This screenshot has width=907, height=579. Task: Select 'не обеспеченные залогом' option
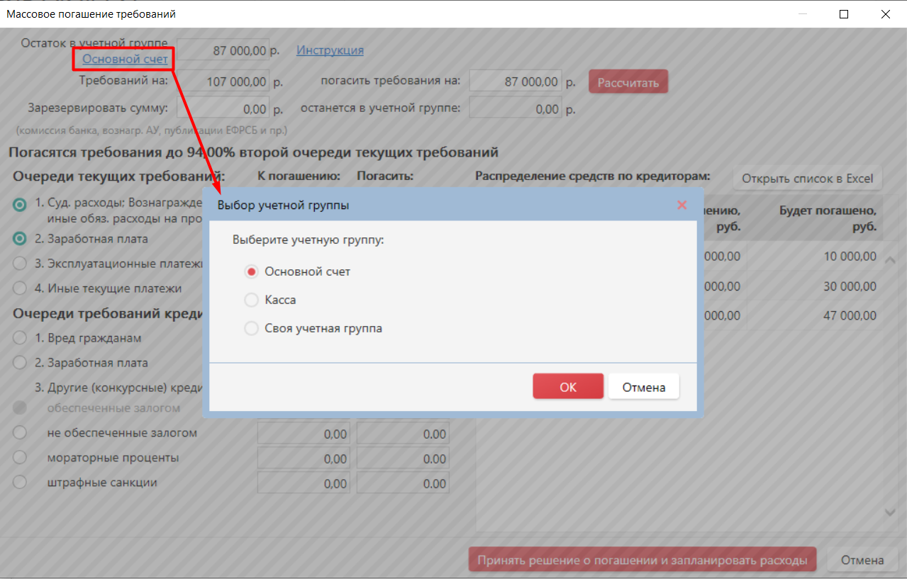point(20,433)
